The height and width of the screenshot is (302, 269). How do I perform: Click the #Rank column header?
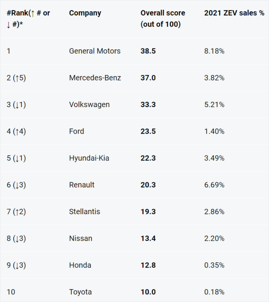28,19
